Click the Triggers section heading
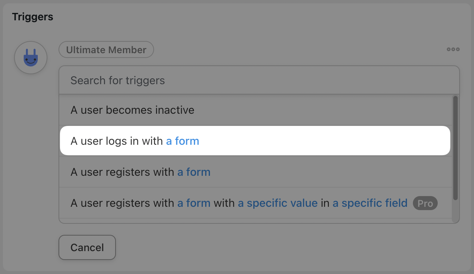 [33, 17]
